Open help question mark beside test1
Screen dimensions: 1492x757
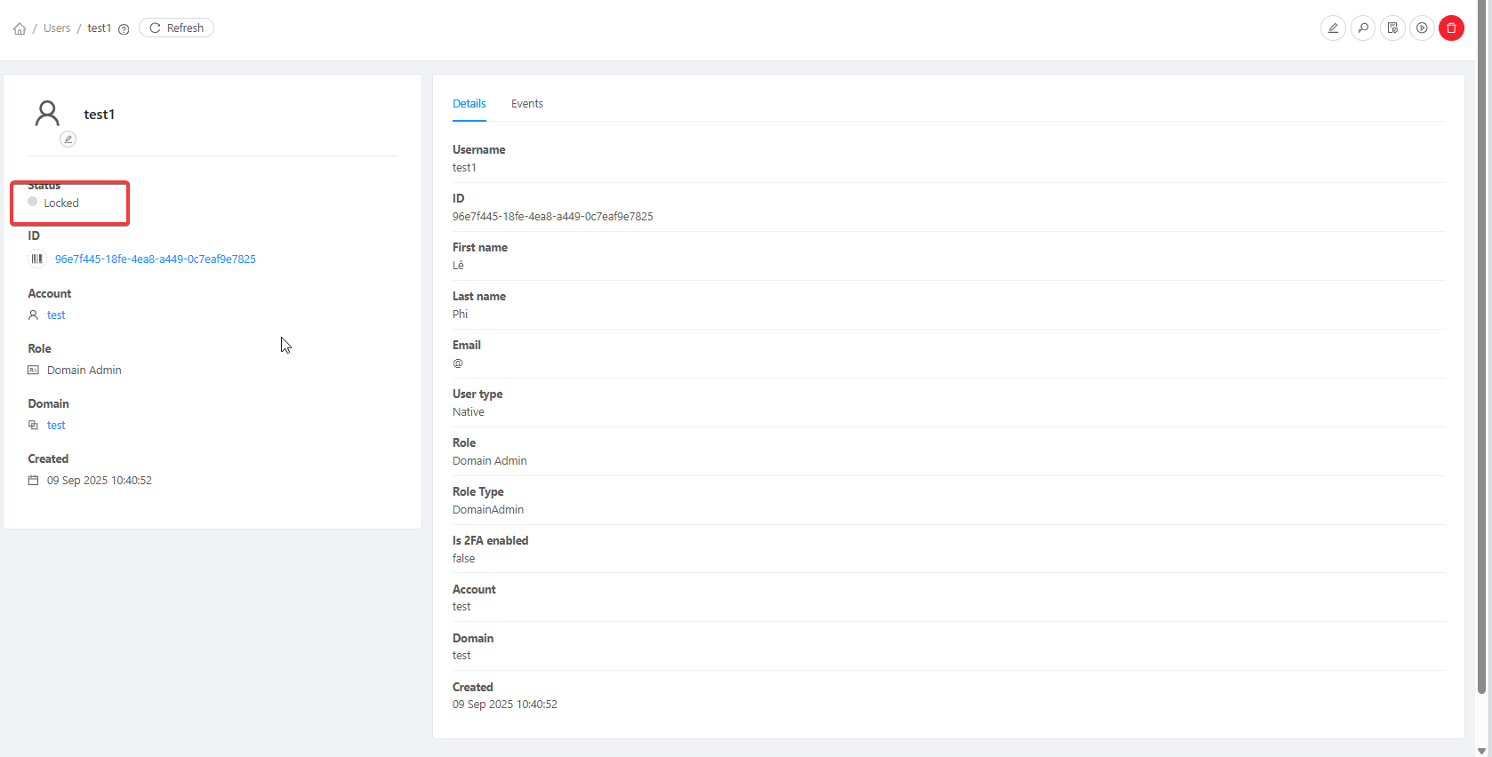point(124,29)
